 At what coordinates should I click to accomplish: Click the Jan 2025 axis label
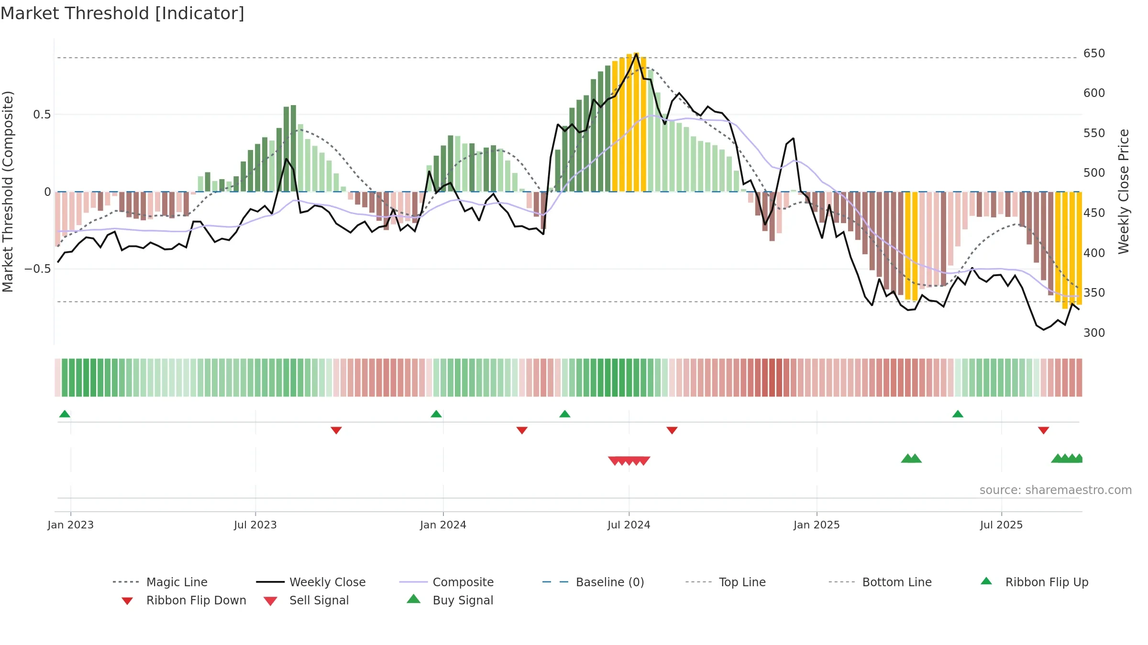817,525
